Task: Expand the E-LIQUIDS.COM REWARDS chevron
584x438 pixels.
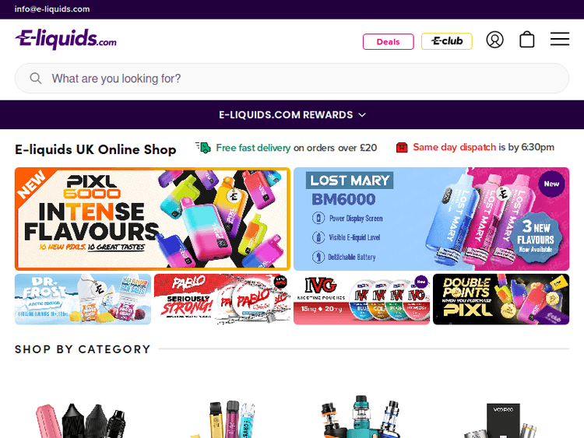Action: coord(362,115)
